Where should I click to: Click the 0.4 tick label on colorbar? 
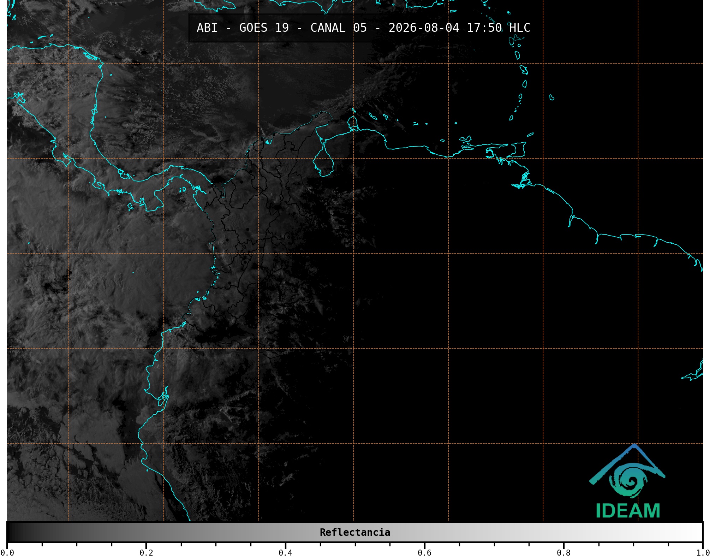[x=285, y=553]
